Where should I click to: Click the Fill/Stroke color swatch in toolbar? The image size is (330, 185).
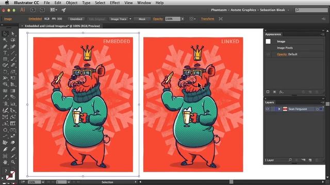[10, 175]
